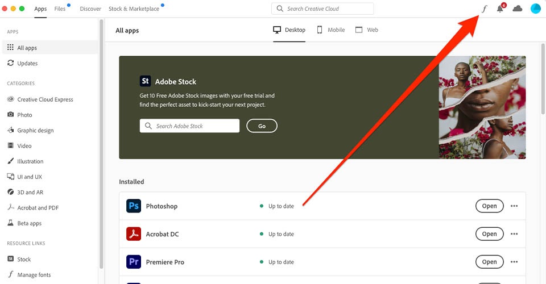Click the Photoshop app name
Viewport: 546px width, 284px height.
tap(162, 206)
